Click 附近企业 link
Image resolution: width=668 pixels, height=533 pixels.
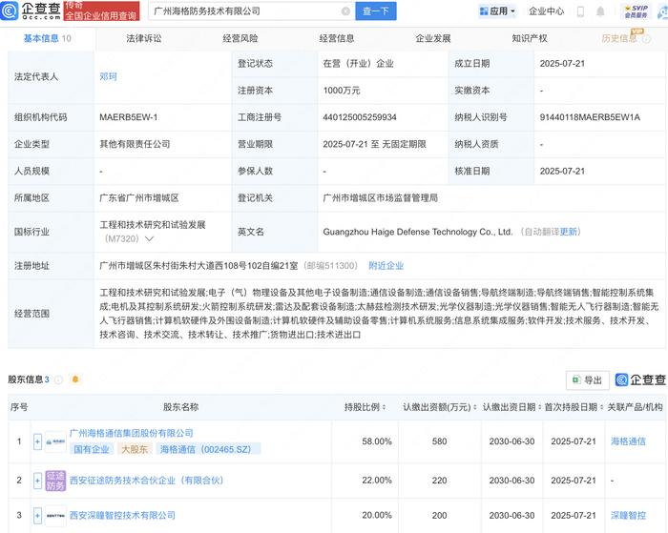[386, 266]
